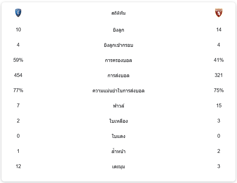Image resolution: width=237 pixels, height=183 pixels.
Task: Select Torino's 321 passes value
Action: click(219, 75)
